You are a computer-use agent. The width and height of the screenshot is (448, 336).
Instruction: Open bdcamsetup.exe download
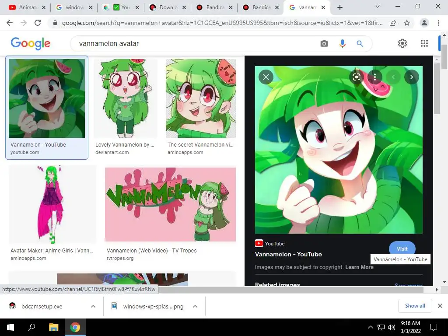pyautogui.click(x=42, y=306)
